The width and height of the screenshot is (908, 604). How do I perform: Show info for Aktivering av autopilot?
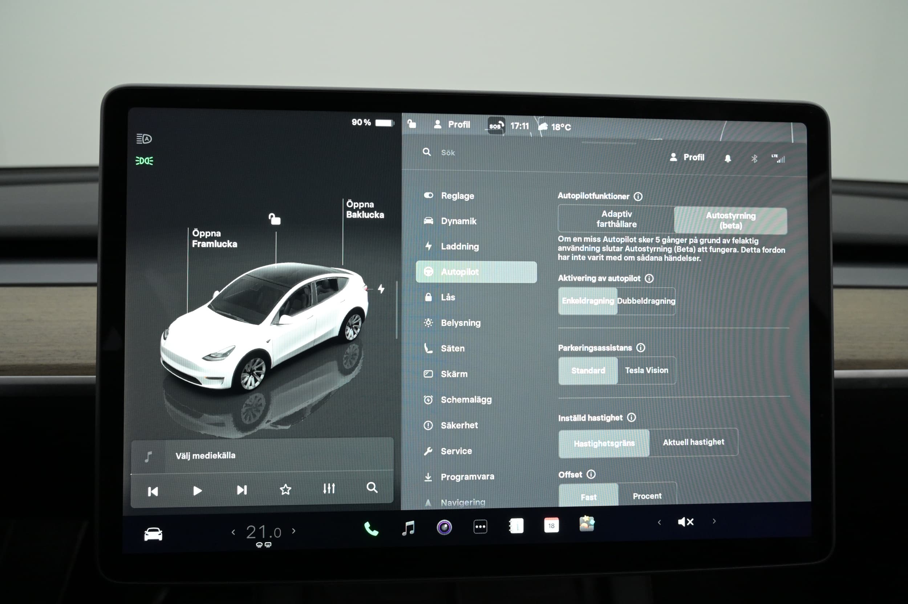tap(649, 278)
